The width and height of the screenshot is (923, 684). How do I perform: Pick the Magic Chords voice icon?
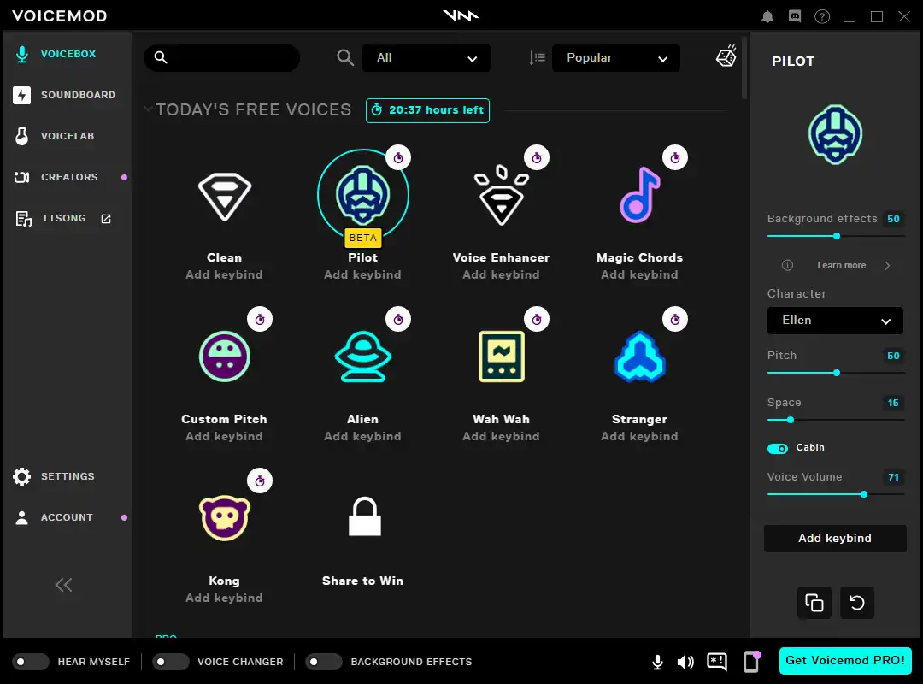pyautogui.click(x=640, y=195)
